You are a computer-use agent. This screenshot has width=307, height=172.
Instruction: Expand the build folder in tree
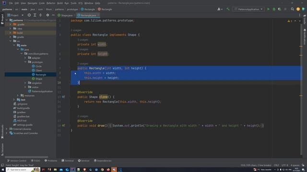click(10, 33)
